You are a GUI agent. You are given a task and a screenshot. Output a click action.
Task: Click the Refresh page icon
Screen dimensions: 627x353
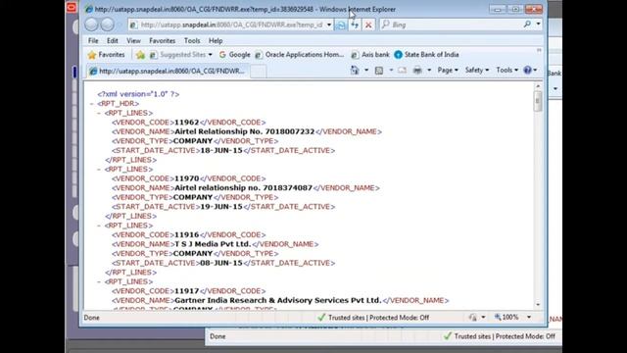point(355,25)
